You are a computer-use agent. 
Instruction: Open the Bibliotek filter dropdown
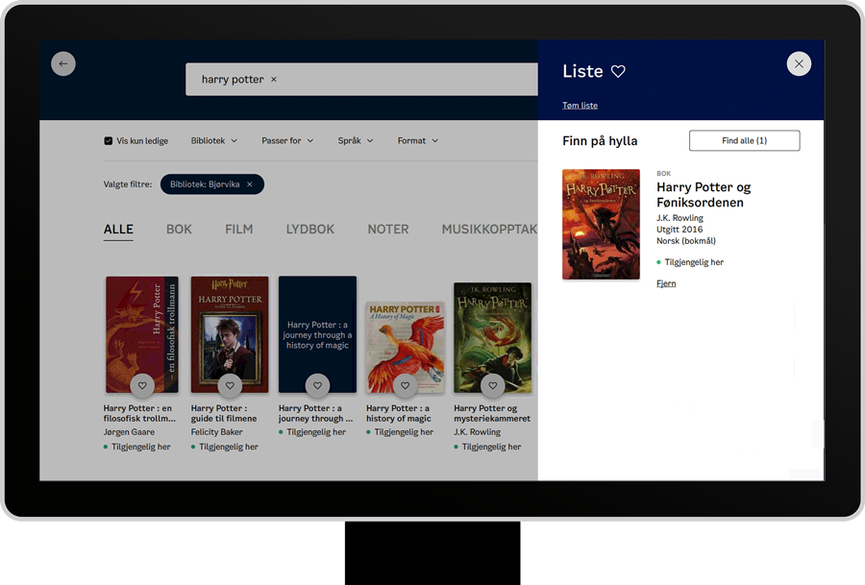pos(212,139)
